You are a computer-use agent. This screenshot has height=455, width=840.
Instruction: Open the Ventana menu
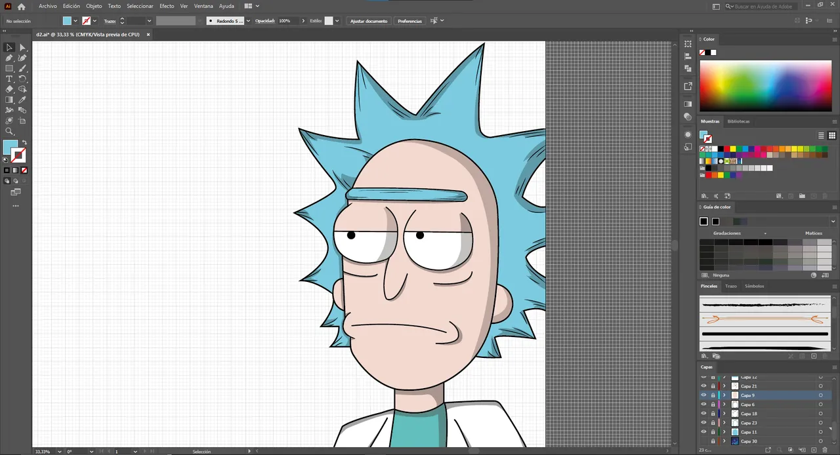(203, 6)
